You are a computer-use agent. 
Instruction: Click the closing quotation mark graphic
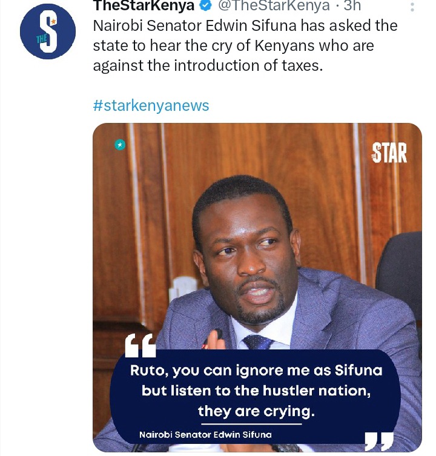point(379,441)
